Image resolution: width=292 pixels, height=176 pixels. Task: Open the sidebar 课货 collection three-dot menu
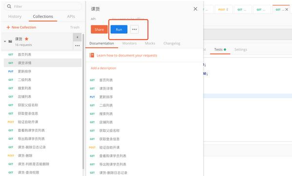77,46
